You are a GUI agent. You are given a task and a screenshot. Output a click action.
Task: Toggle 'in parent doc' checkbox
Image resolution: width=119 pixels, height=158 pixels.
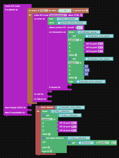coord(87,10)
